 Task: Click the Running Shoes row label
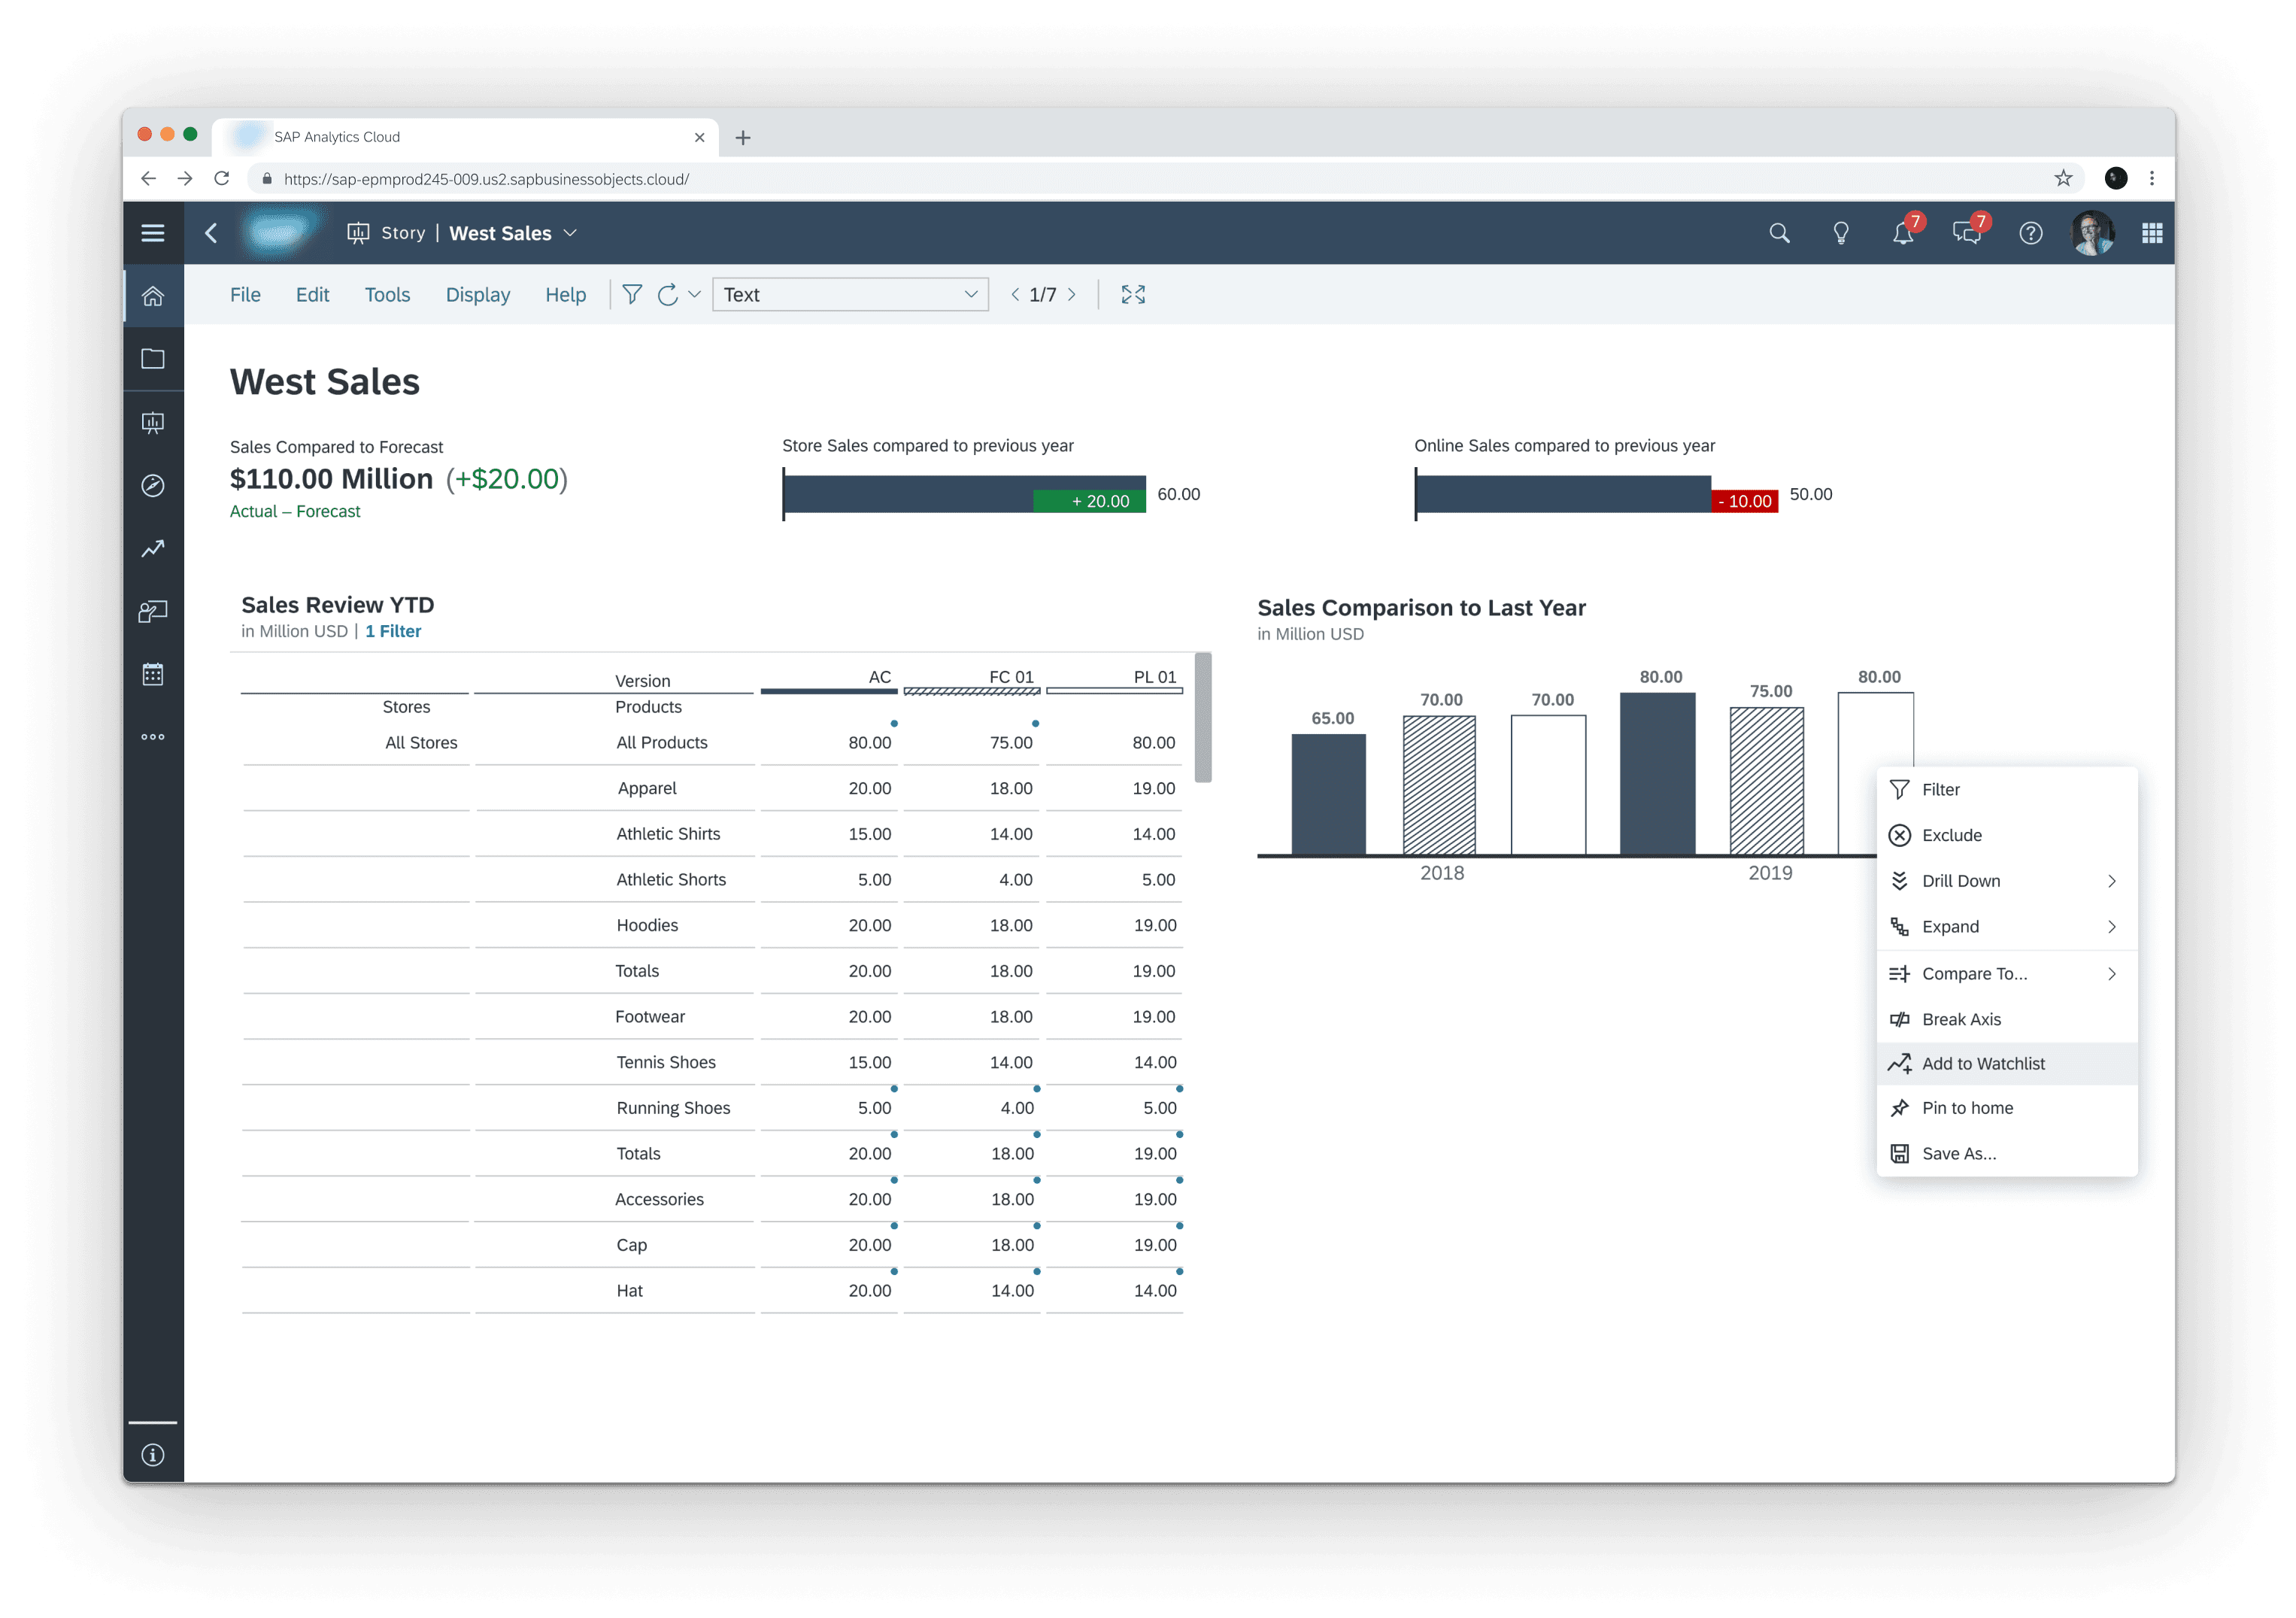coord(673,1108)
